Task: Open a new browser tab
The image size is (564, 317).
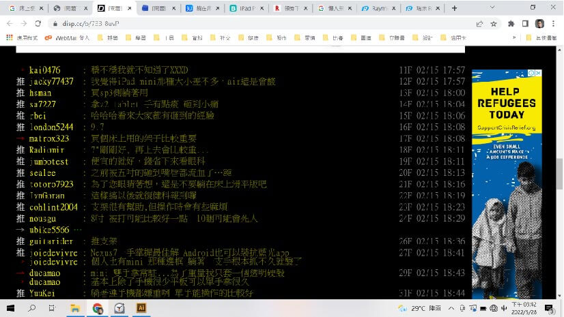Action: (455, 8)
